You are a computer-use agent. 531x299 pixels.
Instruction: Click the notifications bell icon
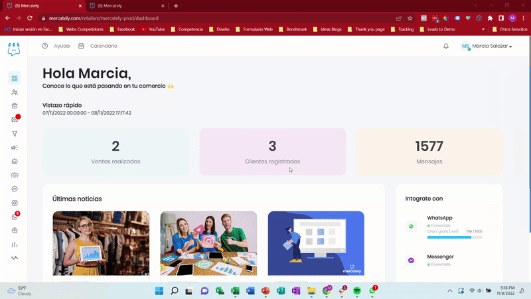coord(446,46)
